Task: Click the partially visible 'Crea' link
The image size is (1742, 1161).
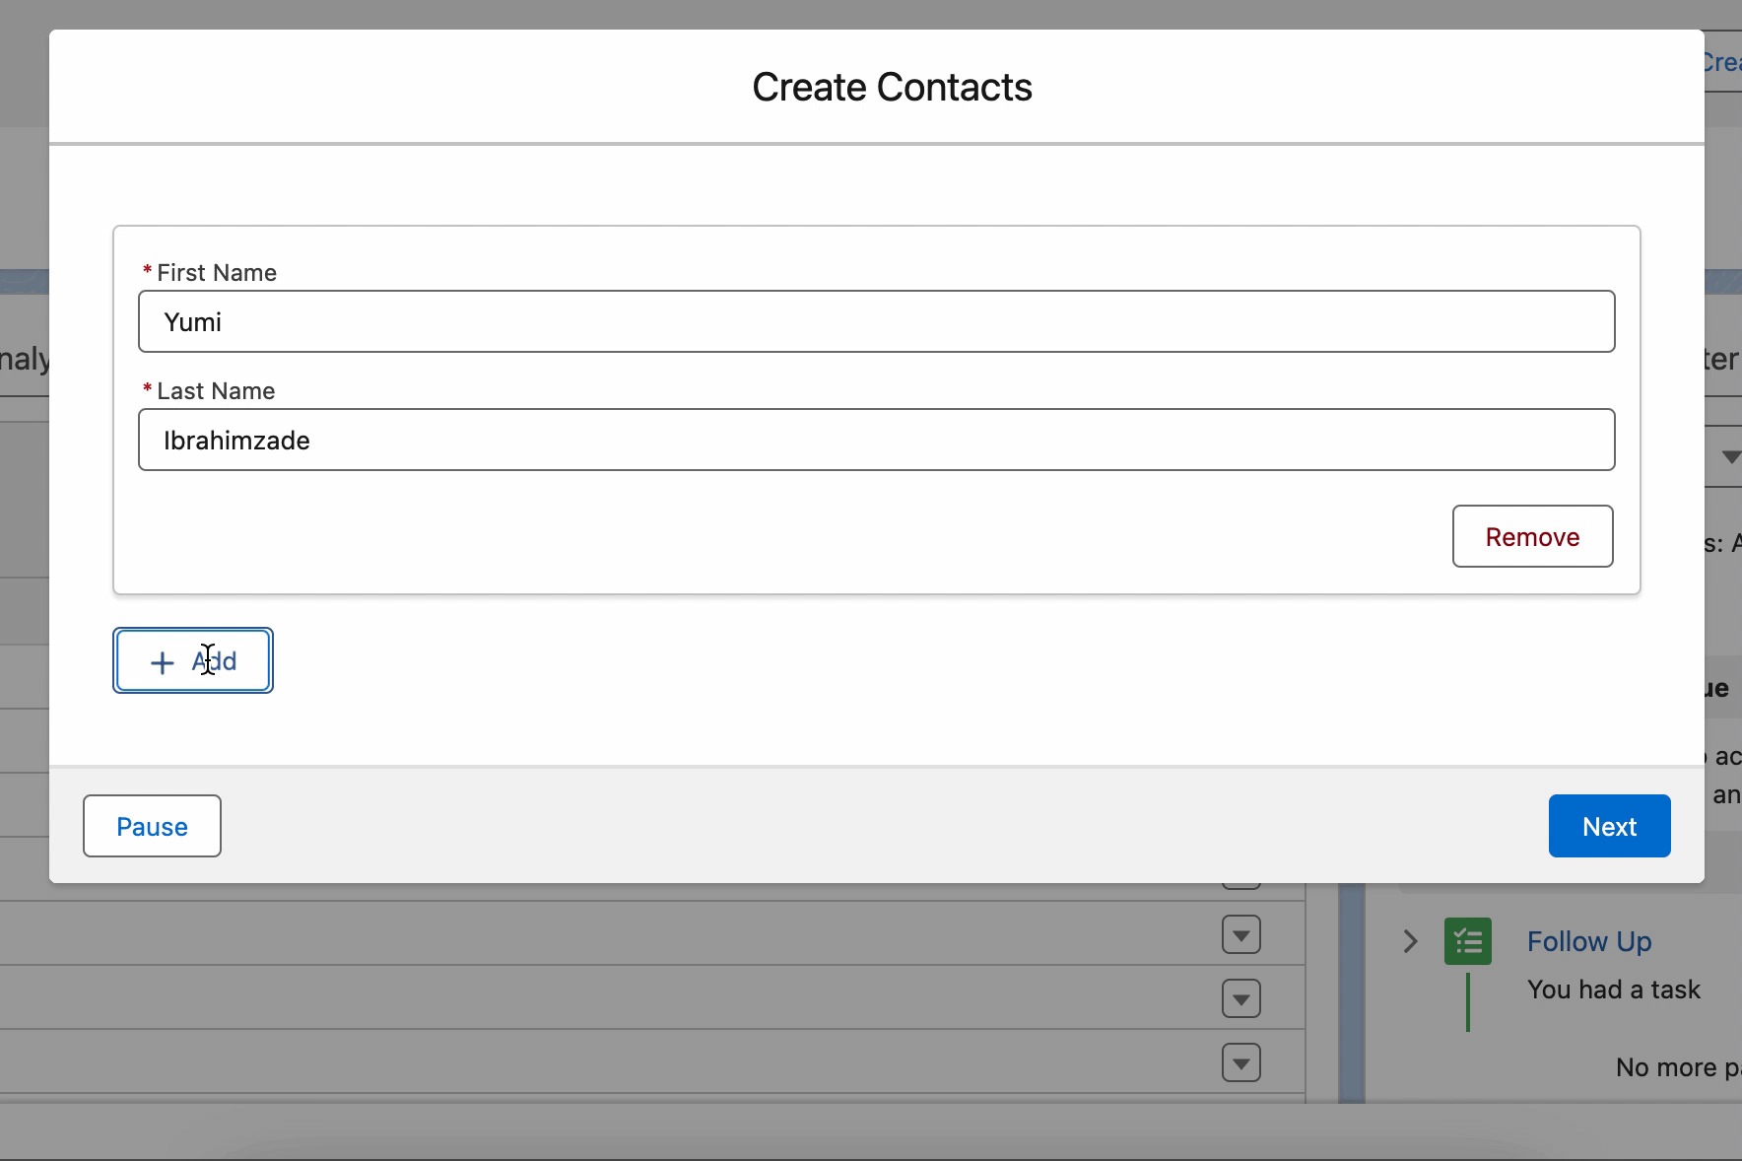Action: pyautogui.click(x=1721, y=62)
